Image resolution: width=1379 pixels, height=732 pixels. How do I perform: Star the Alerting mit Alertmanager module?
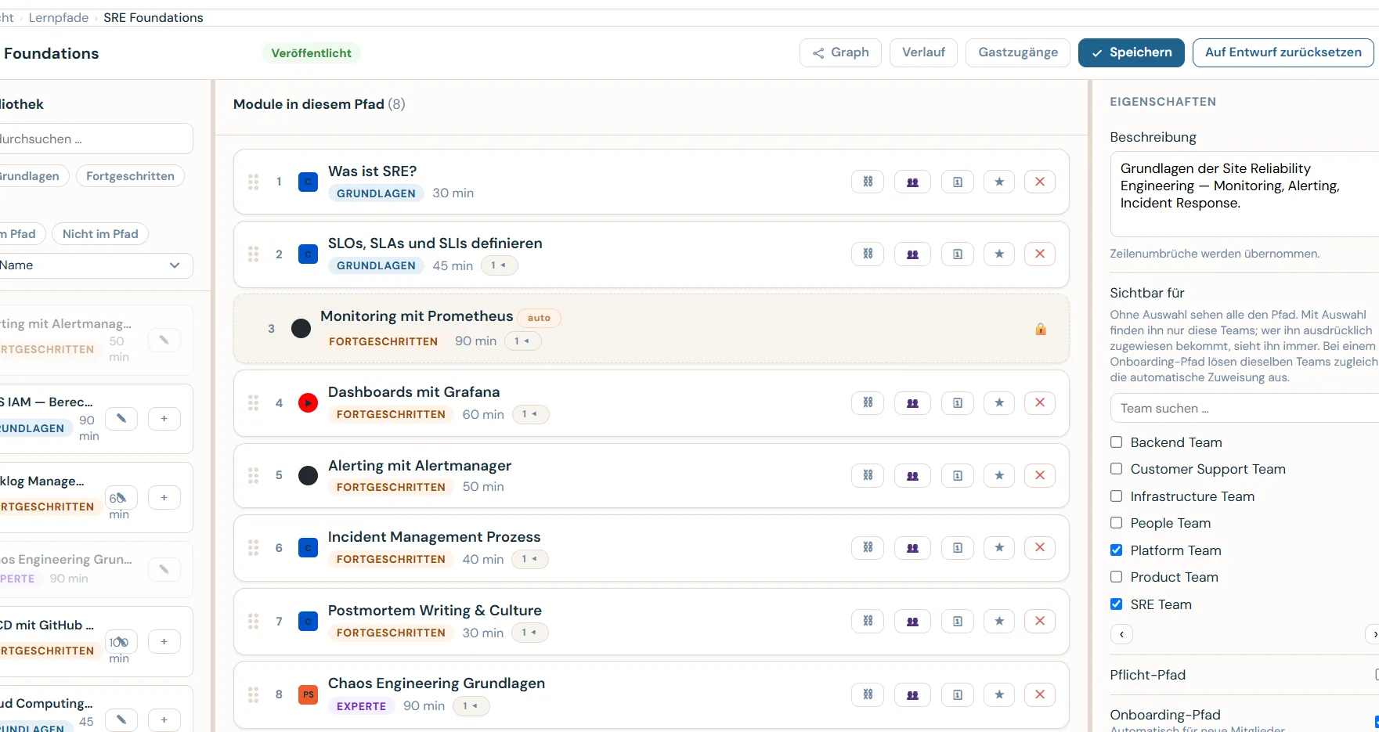999,475
